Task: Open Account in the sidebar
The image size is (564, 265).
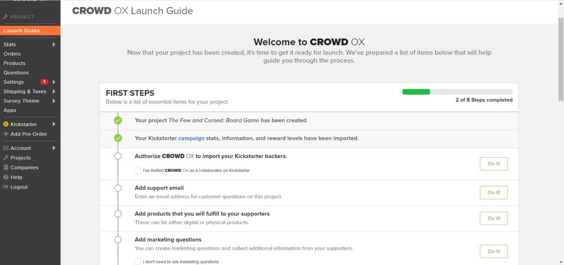Action: pos(21,148)
